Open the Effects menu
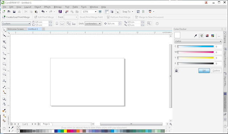228x134 pixels. (47, 7)
